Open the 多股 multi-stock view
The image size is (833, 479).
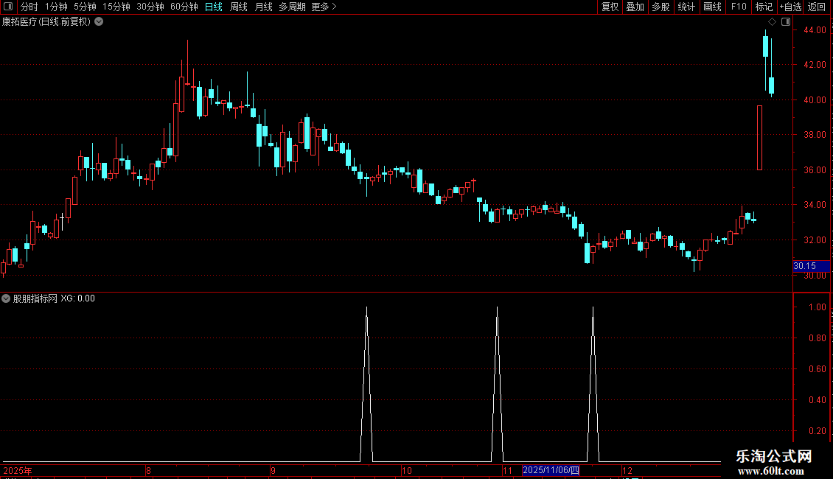click(661, 7)
